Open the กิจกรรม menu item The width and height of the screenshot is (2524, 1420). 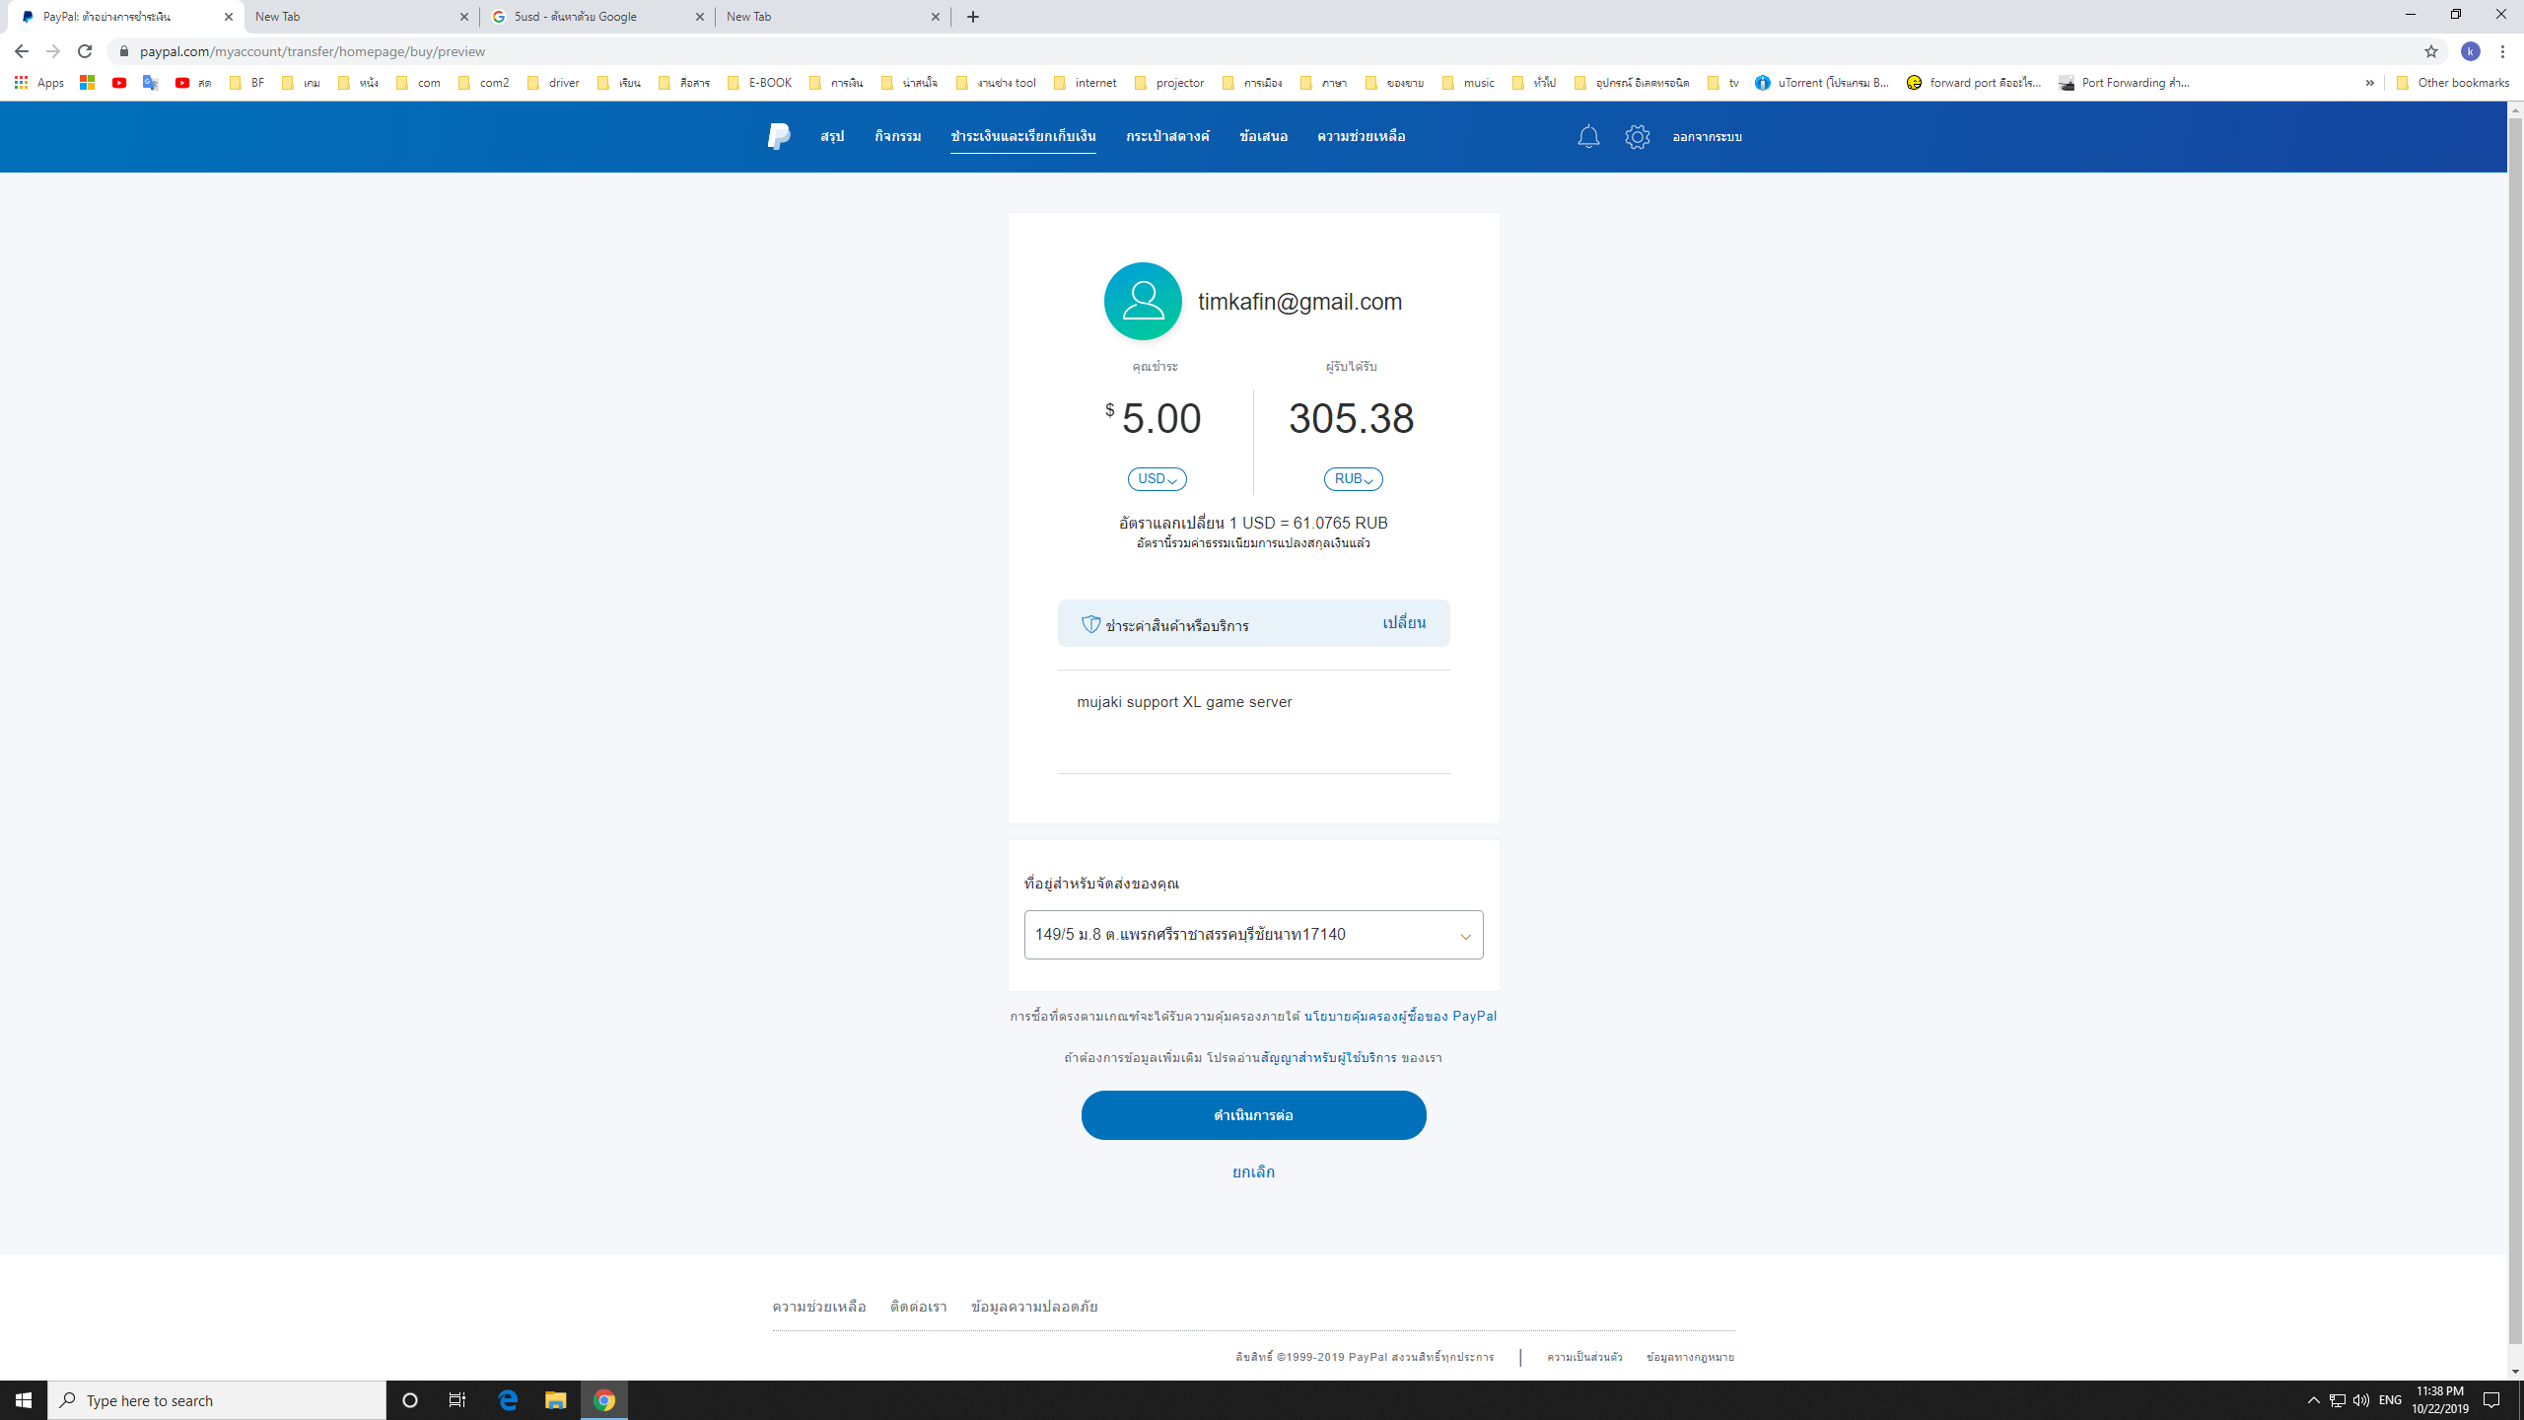[x=897, y=136]
